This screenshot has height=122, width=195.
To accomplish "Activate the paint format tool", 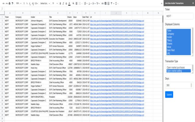I will click(x=12, y=3).
